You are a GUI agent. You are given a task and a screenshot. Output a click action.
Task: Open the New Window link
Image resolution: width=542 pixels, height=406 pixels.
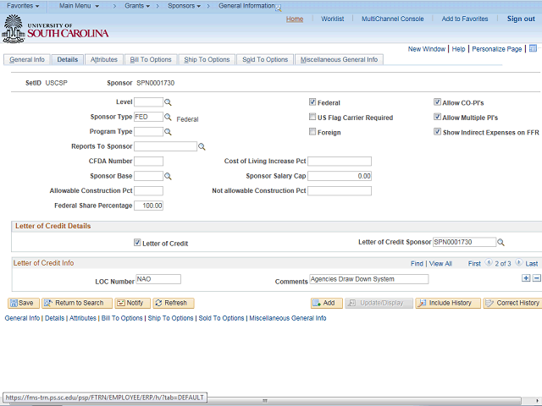click(x=427, y=49)
